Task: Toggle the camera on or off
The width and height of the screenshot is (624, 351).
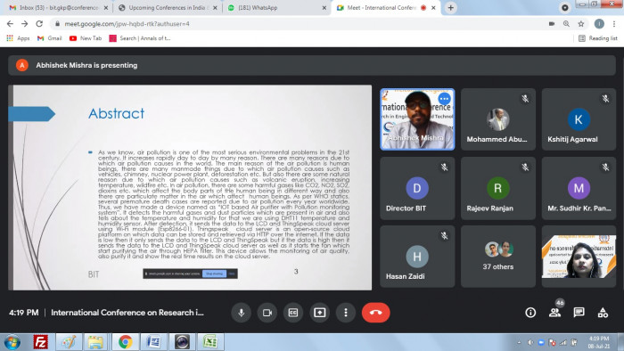Action: tap(267, 313)
